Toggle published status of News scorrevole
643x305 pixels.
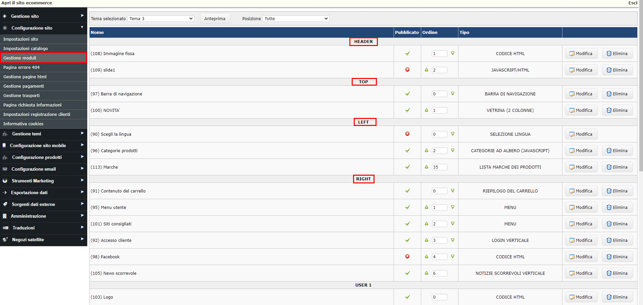tap(407, 273)
